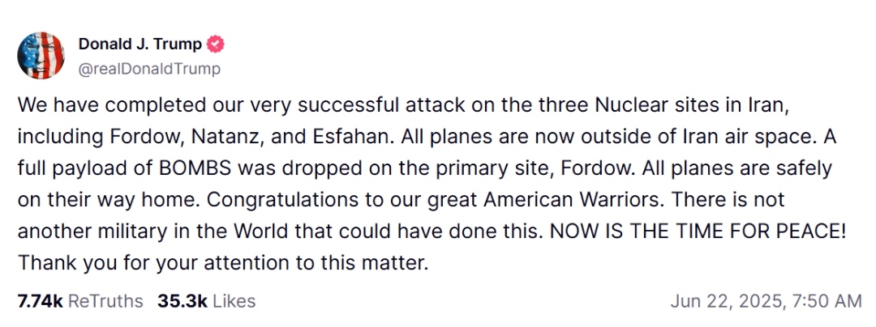Open the Donald J. Trump display name
Screen dimensions: 876x327
pos(140,44)
